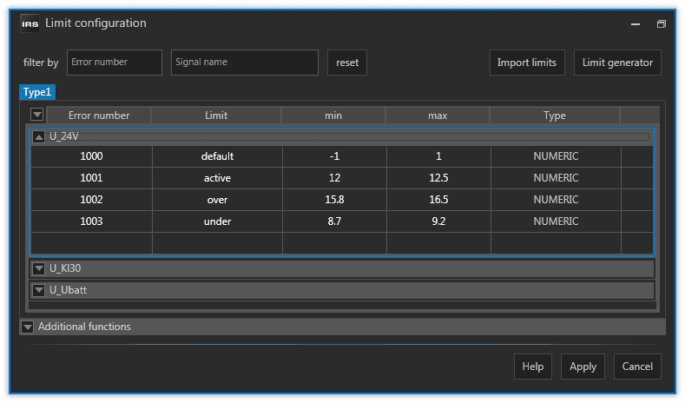Open the Help button
The width and height of the screenshot is (685, 403).
coord(533,367)
